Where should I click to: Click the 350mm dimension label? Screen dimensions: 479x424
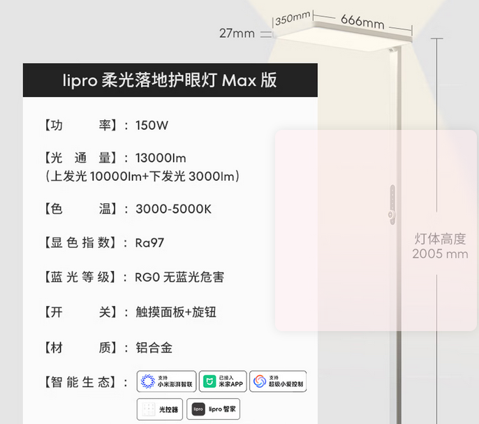coord(293,18)
